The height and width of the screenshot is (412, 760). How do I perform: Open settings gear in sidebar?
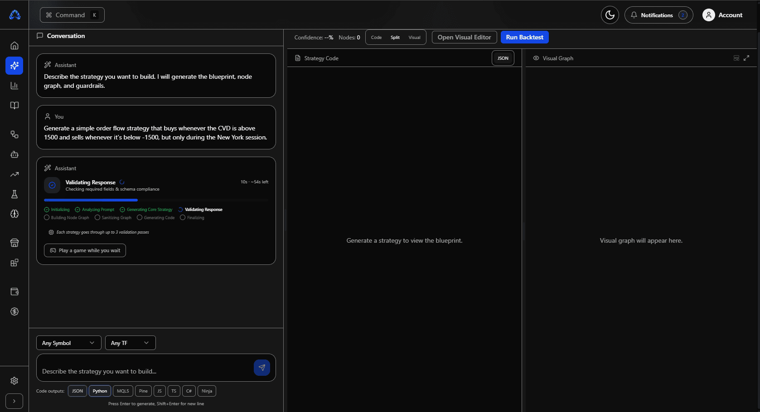pos(15,381)
